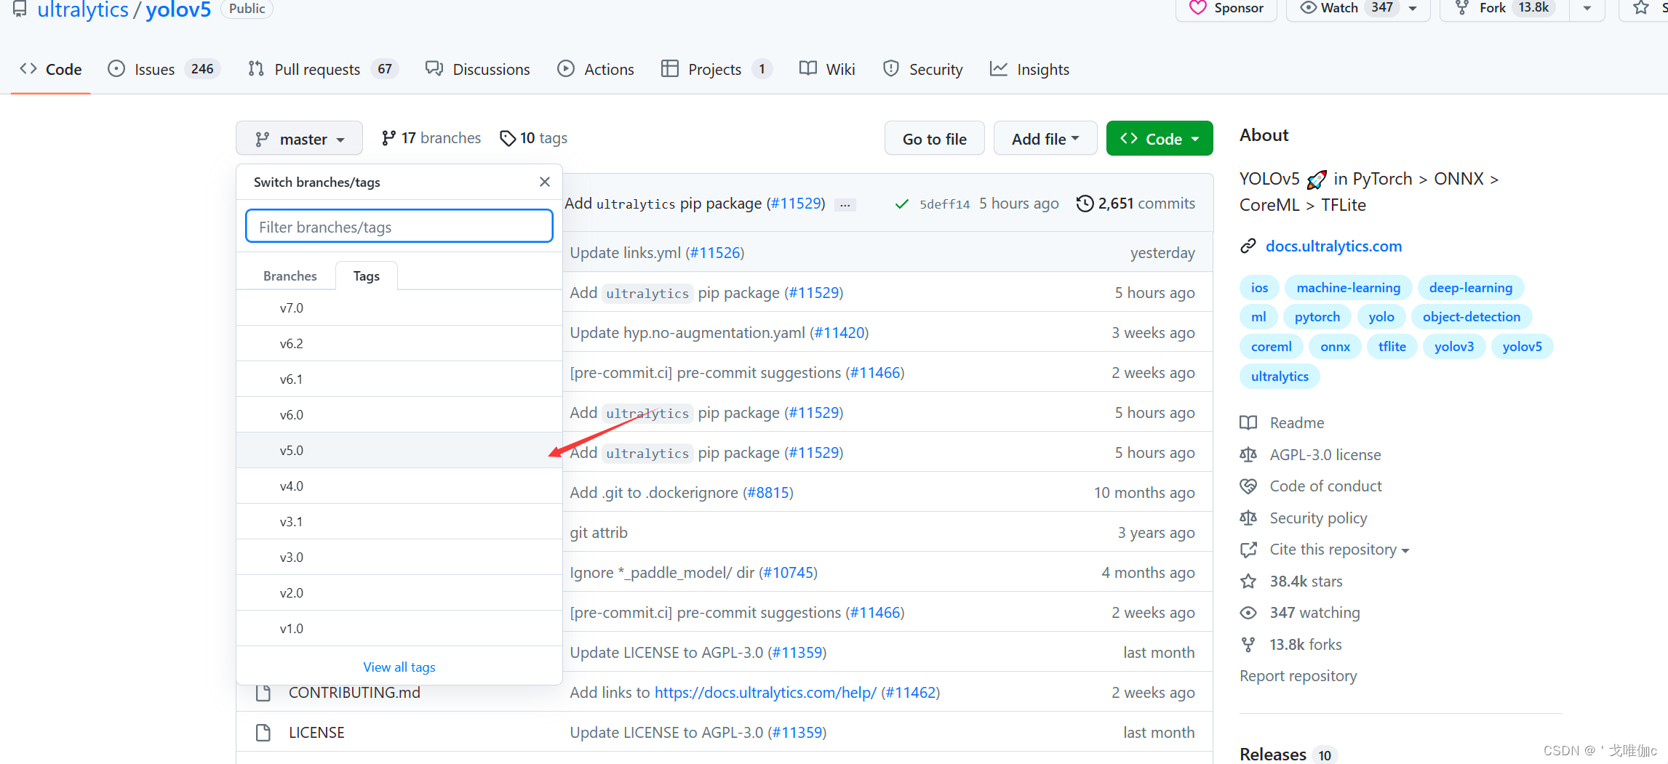Select tag v4.0
1668x764 pixels.
399,486
